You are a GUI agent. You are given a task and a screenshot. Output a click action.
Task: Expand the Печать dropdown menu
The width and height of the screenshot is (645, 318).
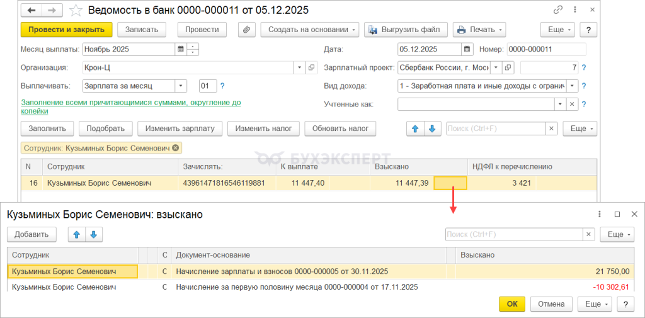(479, 30)
